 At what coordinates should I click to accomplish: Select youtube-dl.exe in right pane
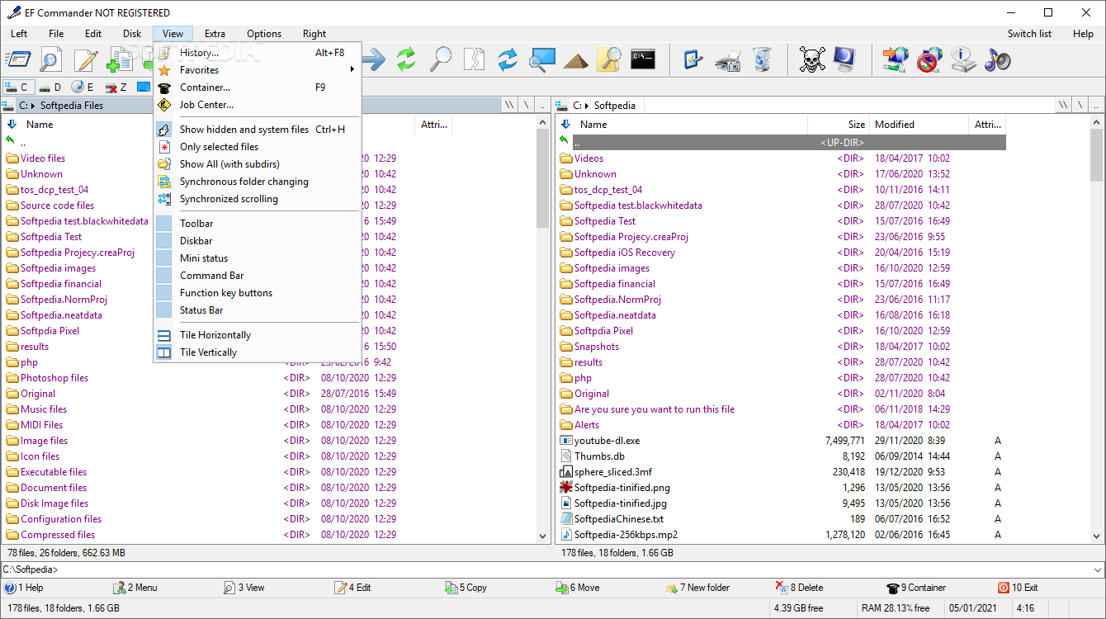coord(607,441)
